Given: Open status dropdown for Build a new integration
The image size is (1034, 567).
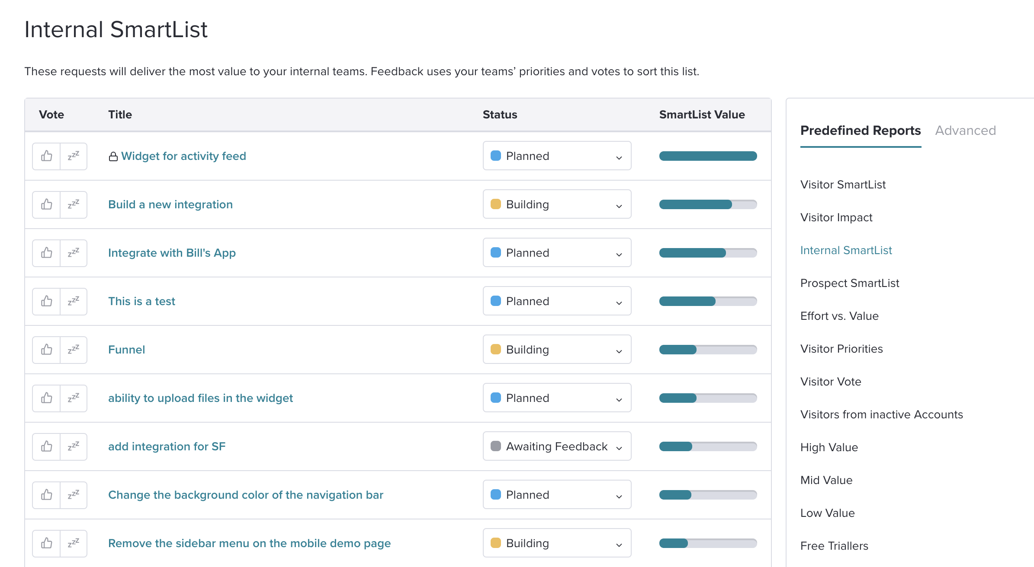Looking at the screenshot, I should [557, 204].
